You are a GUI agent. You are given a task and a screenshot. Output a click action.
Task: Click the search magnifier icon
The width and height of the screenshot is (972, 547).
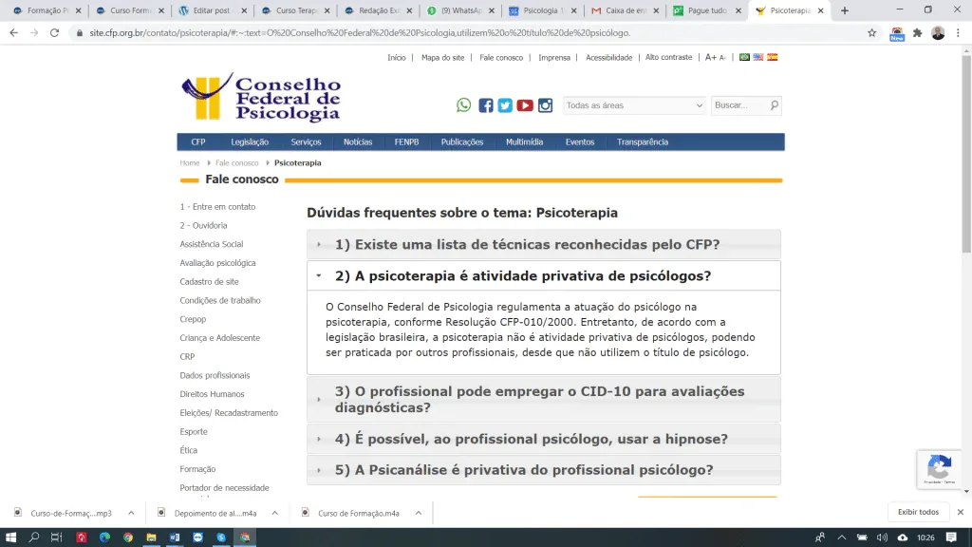(775, 105)
